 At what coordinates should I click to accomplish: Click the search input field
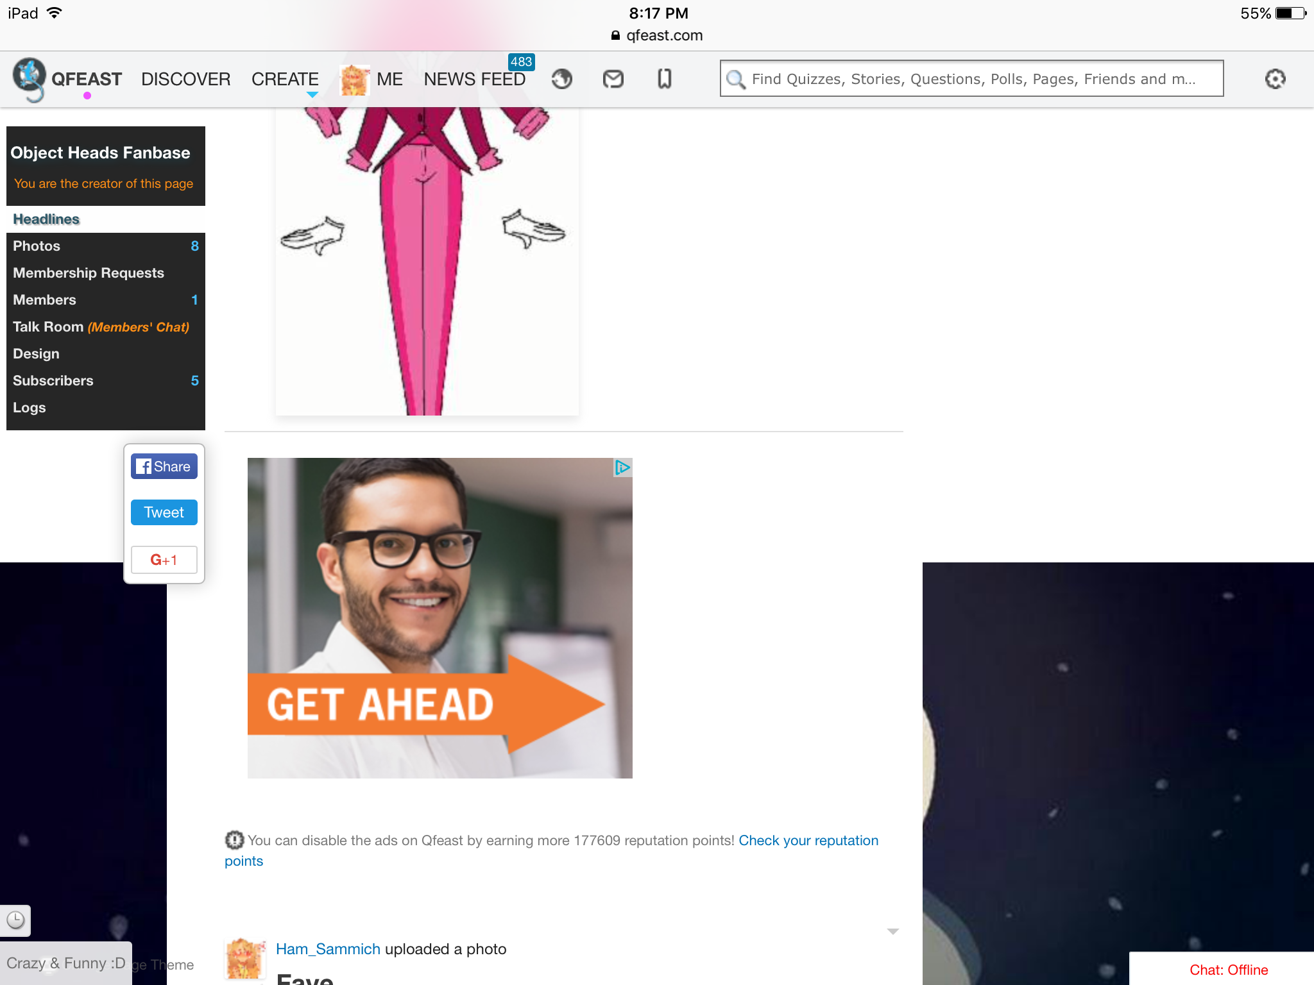click(971, 79)
